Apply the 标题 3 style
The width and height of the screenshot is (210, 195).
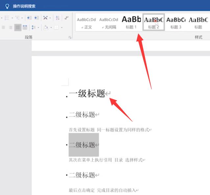coord(176,22)
